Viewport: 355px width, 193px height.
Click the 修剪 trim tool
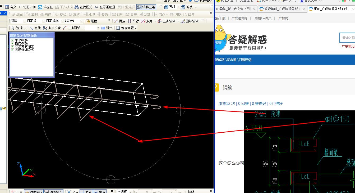[x=103, y=14]
